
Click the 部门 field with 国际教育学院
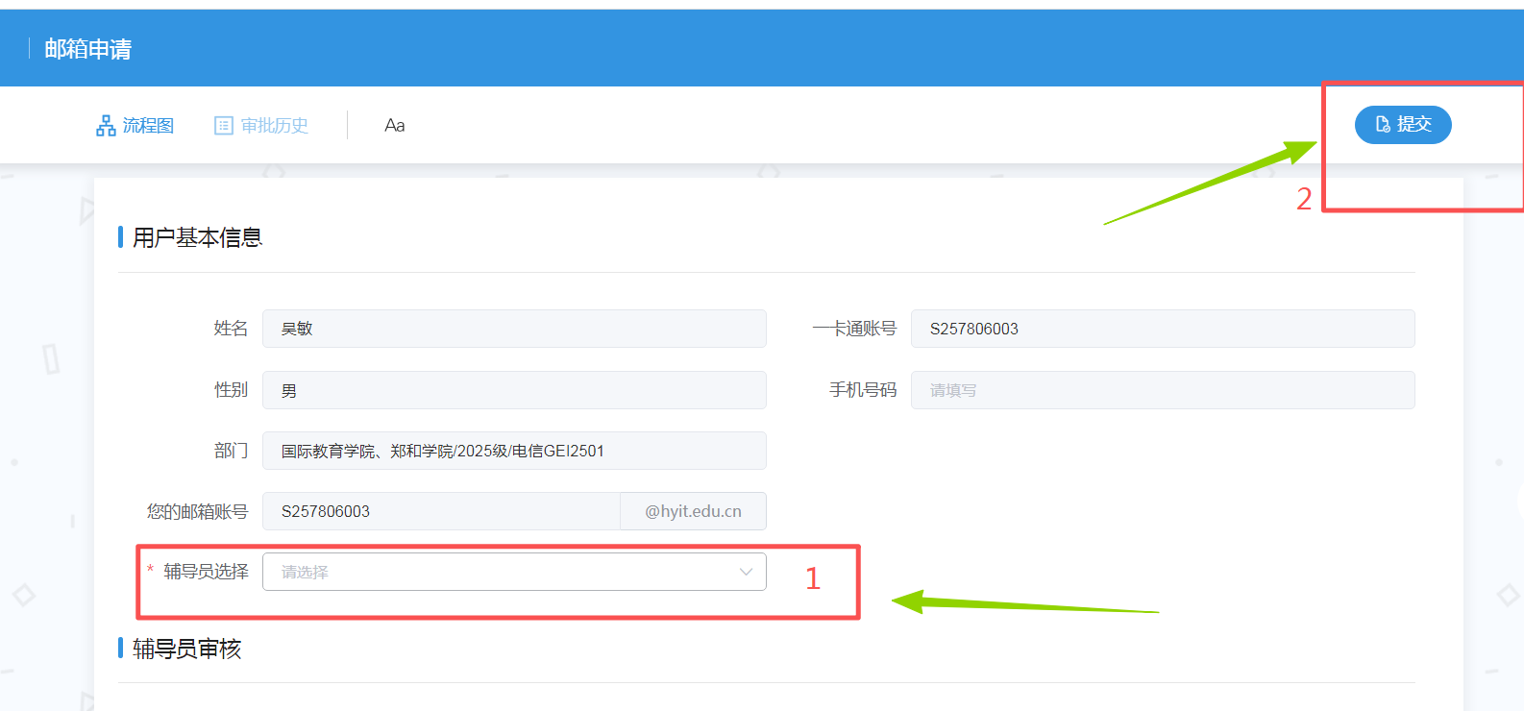[x=513, y=451]
